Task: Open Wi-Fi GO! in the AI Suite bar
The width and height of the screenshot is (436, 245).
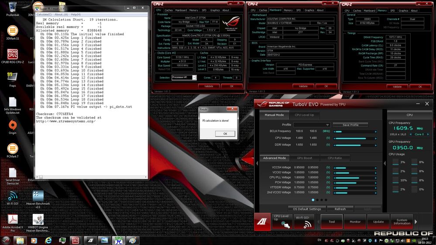Action: coord(304,221)
